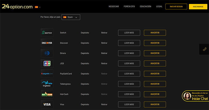Click INVERTIR for Hal-Cash
The width and height of the screenshot is (209, 110).
pos(155,94)
